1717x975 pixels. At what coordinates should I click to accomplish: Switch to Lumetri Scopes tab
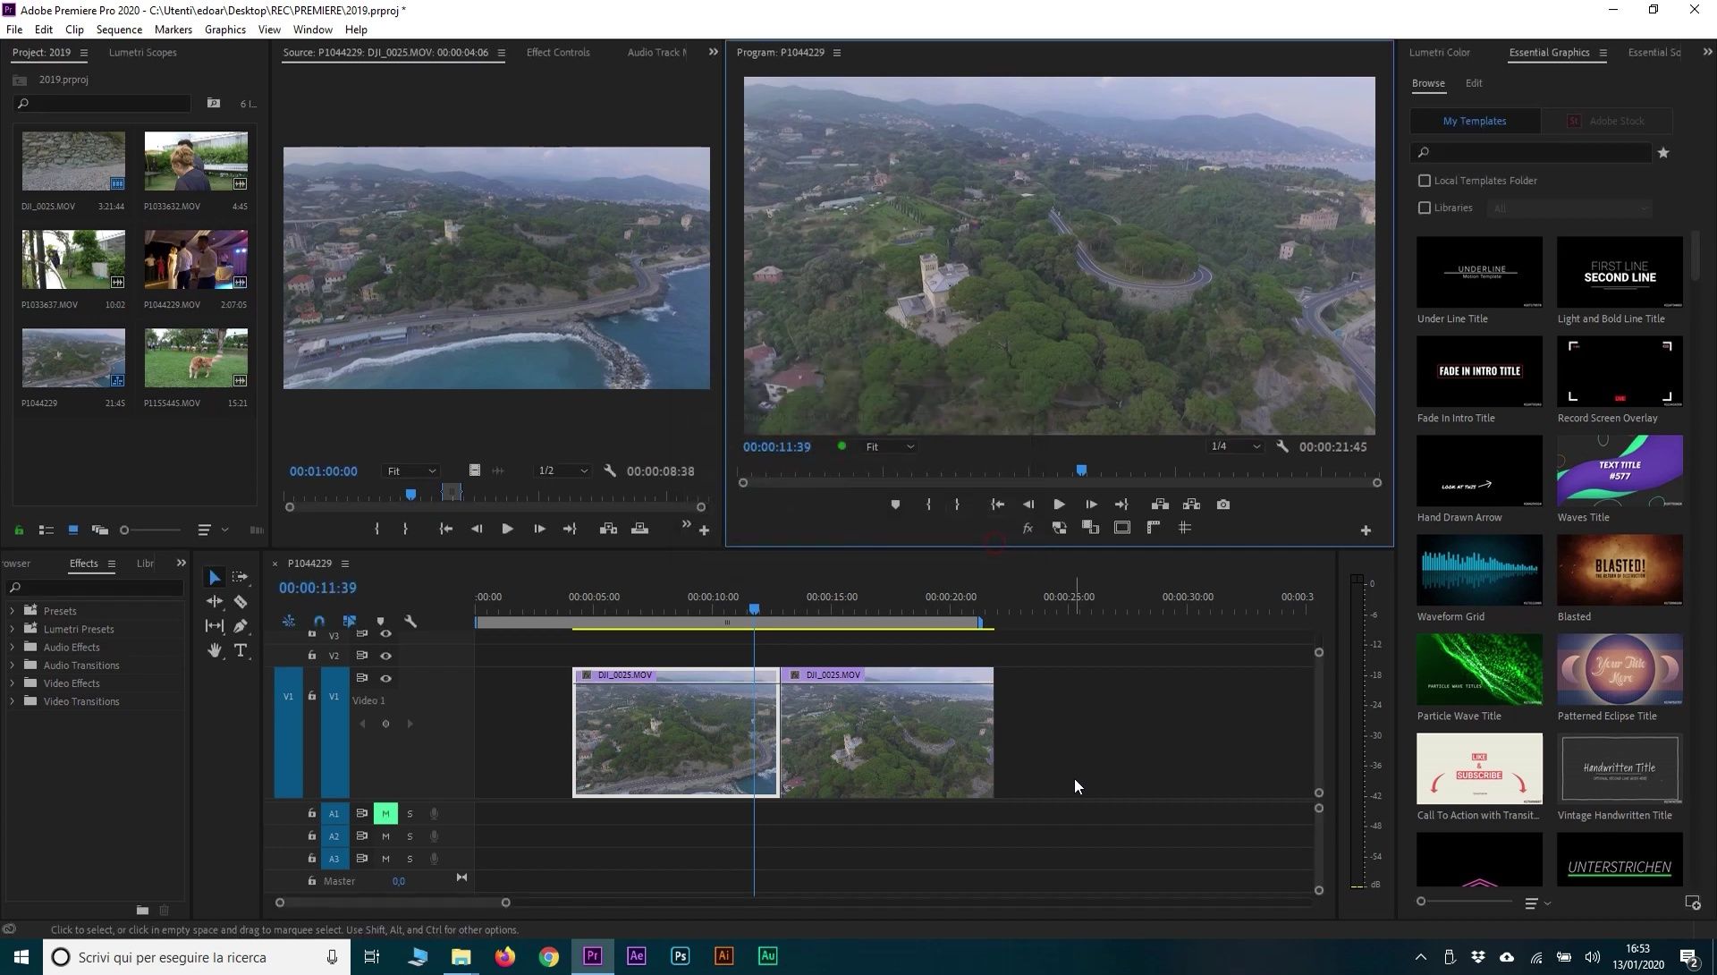(x=142, y=53)
